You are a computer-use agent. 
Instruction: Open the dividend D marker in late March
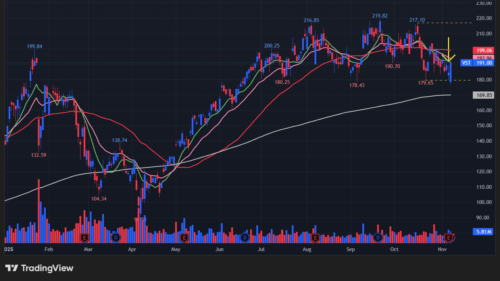(116, 237)
